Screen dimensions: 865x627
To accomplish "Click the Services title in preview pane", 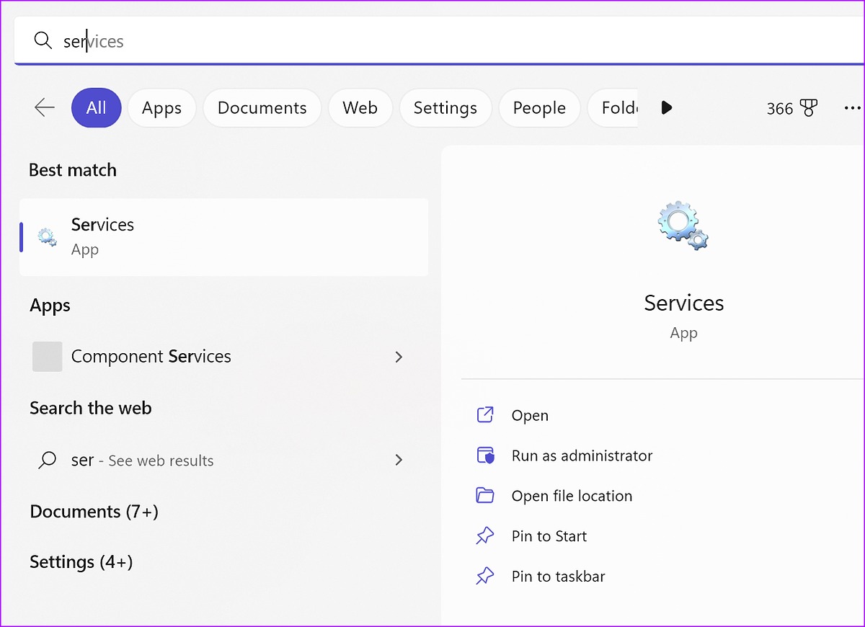I will click(x=684, y=303).
